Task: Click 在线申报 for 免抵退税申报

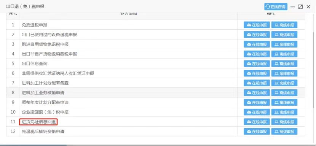Action: (x=257, y=25)
